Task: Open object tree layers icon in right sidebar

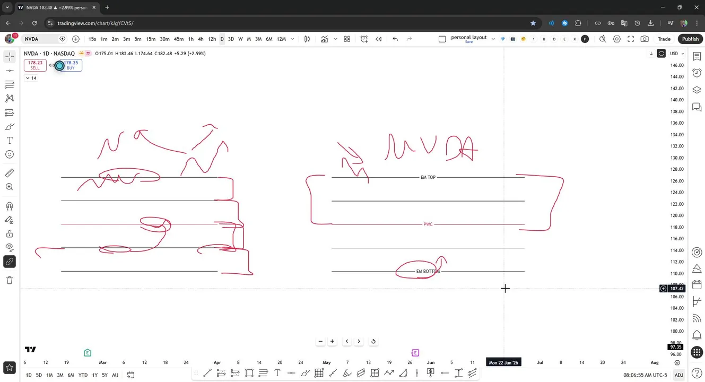Action: coord(697,90)
